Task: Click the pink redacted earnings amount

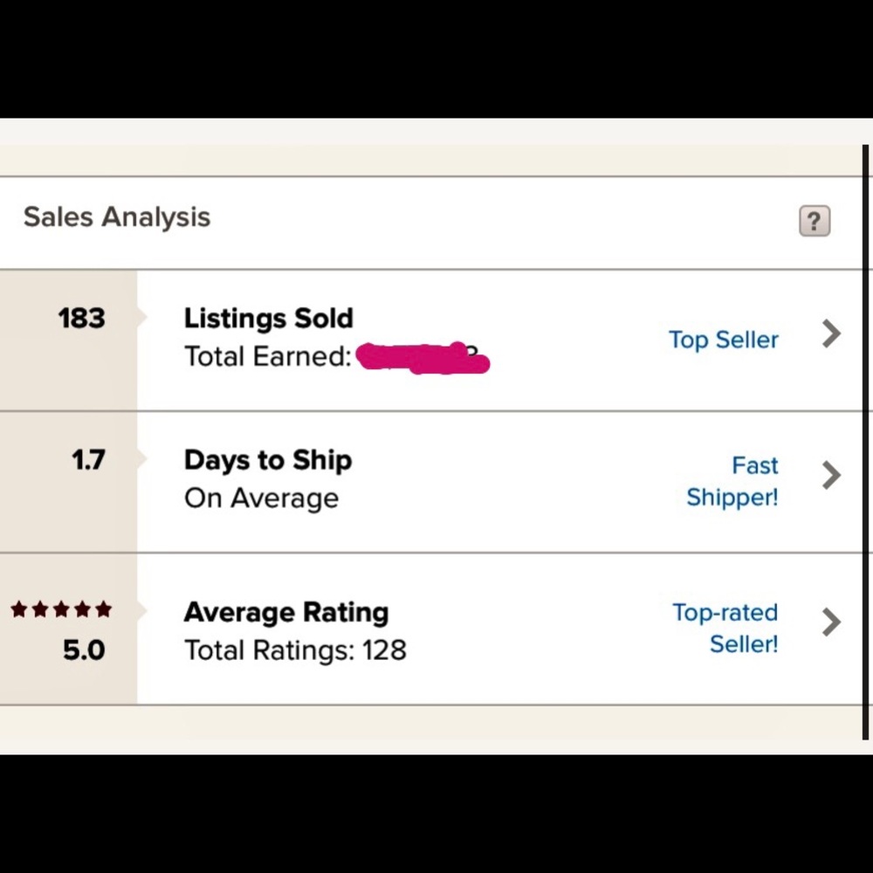Action: [x=423, y=358]
